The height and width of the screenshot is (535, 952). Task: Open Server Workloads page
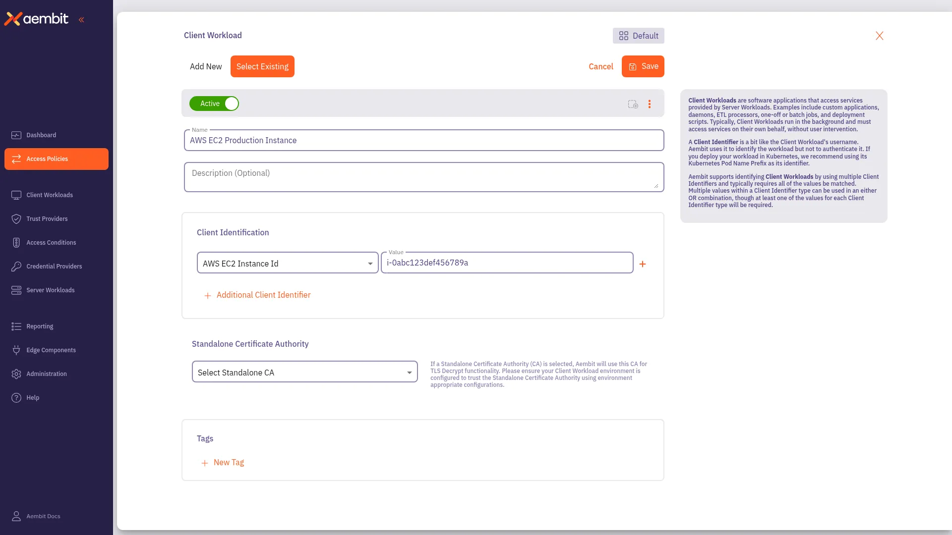point(57,290)
